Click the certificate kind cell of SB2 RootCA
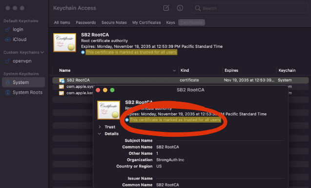 (189, 80)
